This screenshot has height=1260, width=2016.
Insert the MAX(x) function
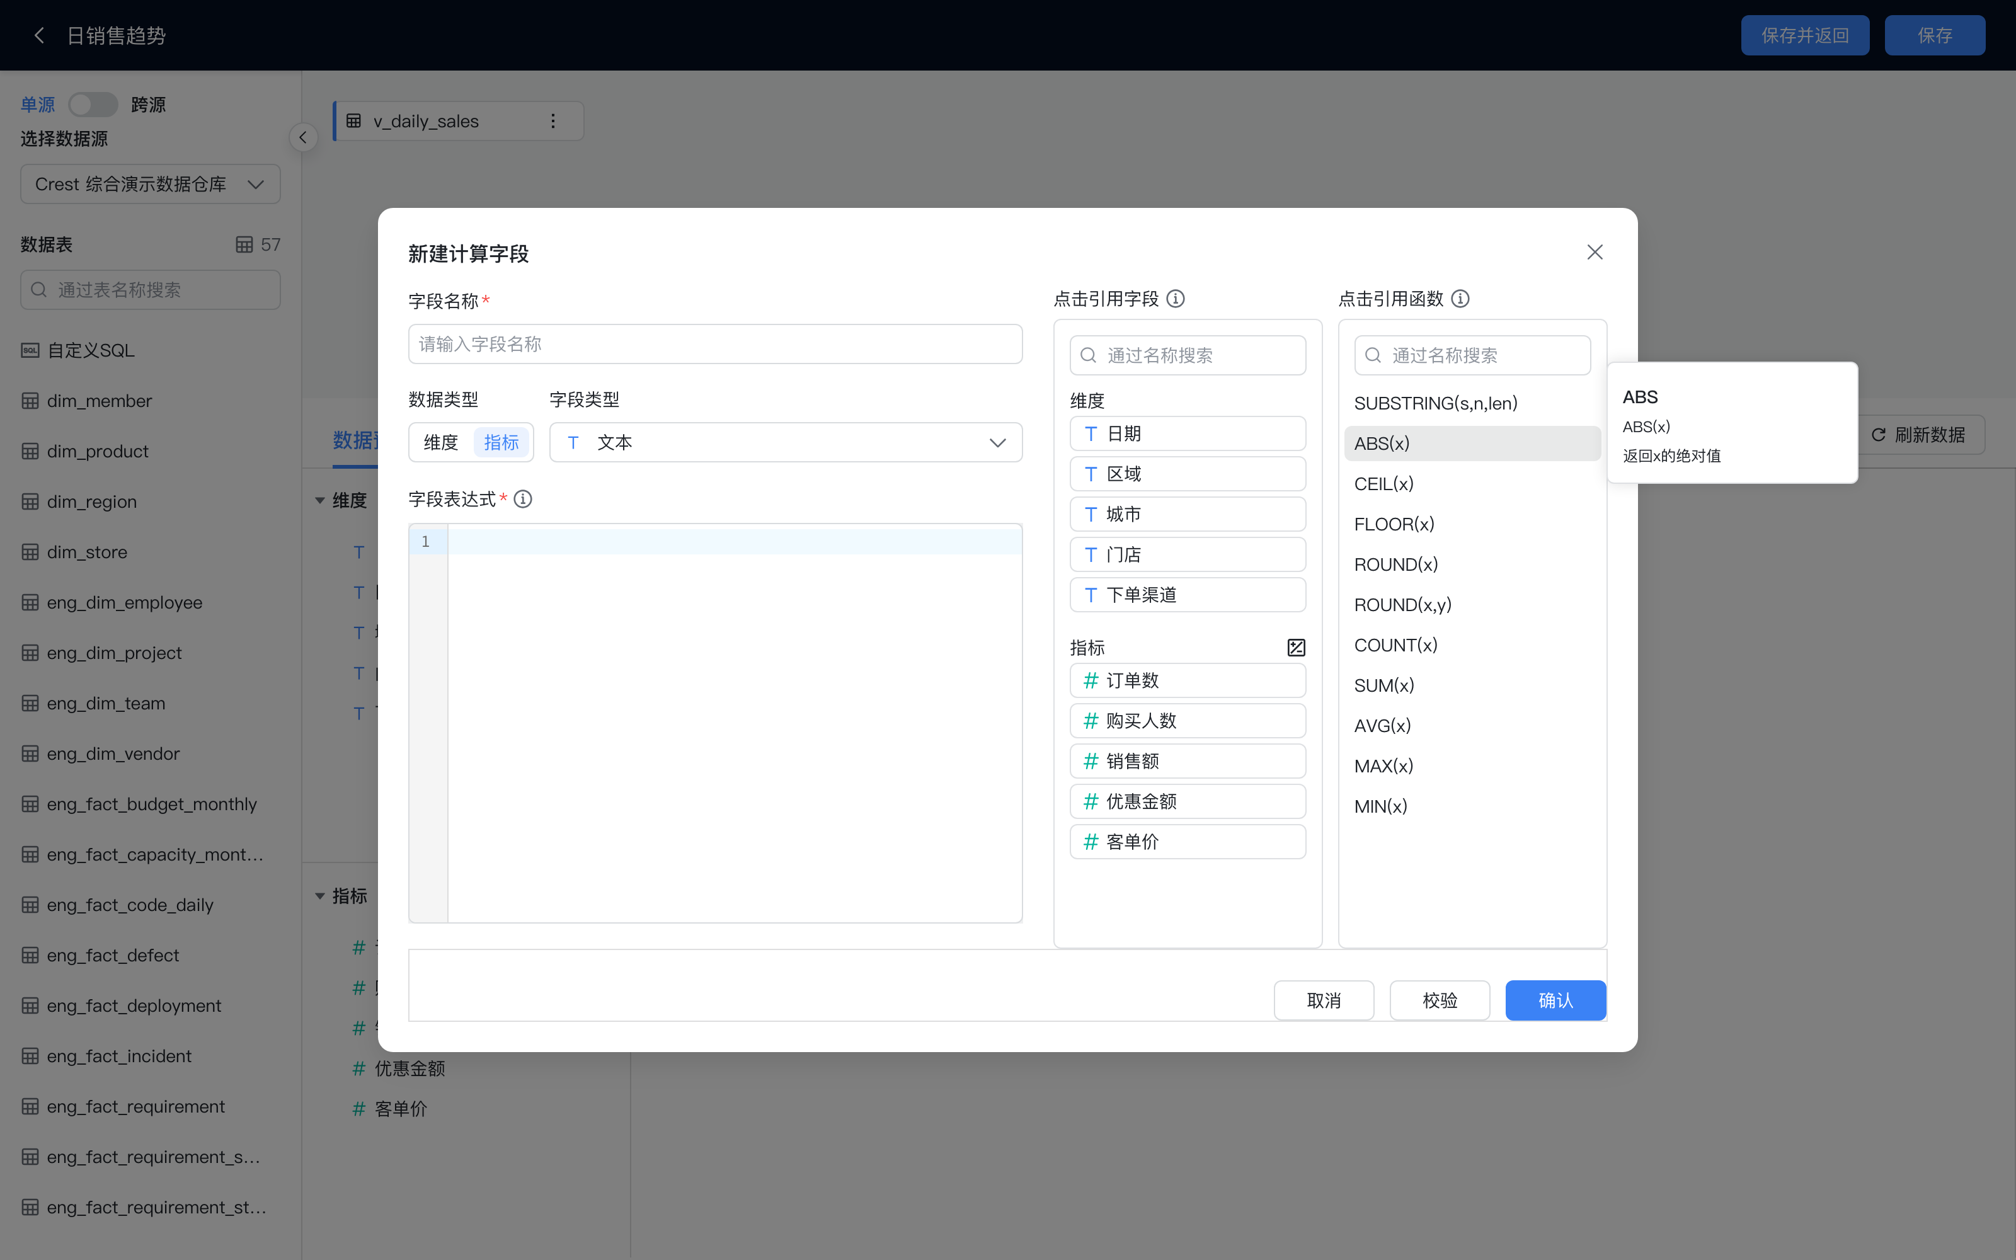click(x=1472, y=766)
